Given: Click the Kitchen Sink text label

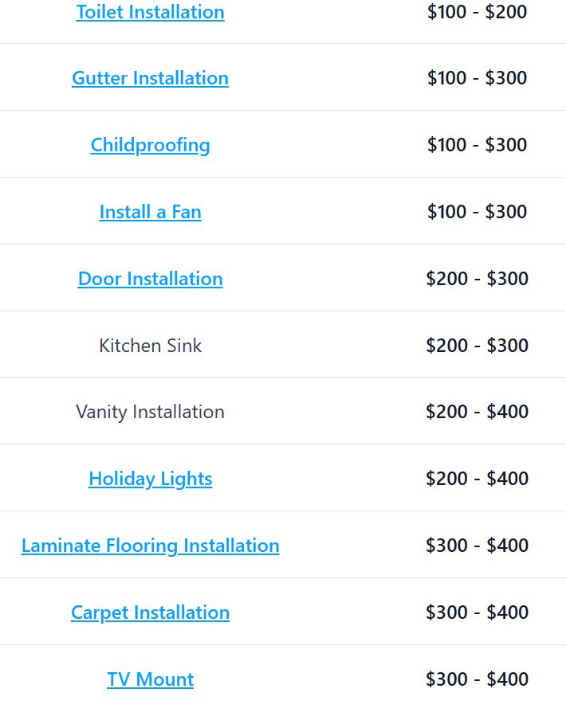Looking at the screenshot, I should (x=150, y=346).
